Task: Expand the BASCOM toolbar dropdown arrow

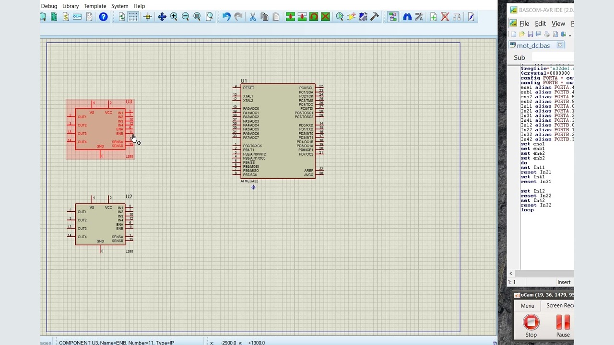Action: point(570,35)
